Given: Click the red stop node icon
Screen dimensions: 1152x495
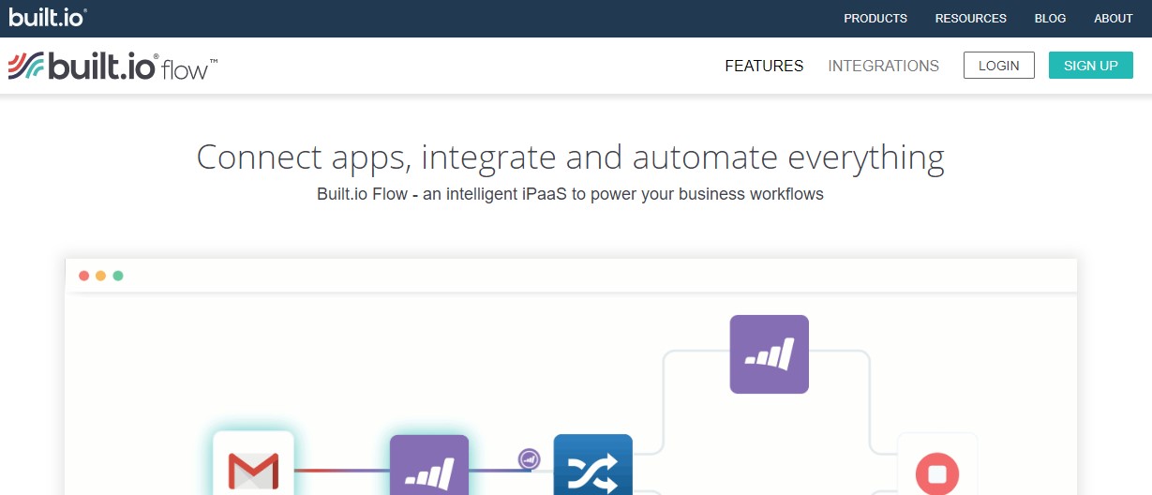Looking at the screenshot, I should tap(937, 472).
